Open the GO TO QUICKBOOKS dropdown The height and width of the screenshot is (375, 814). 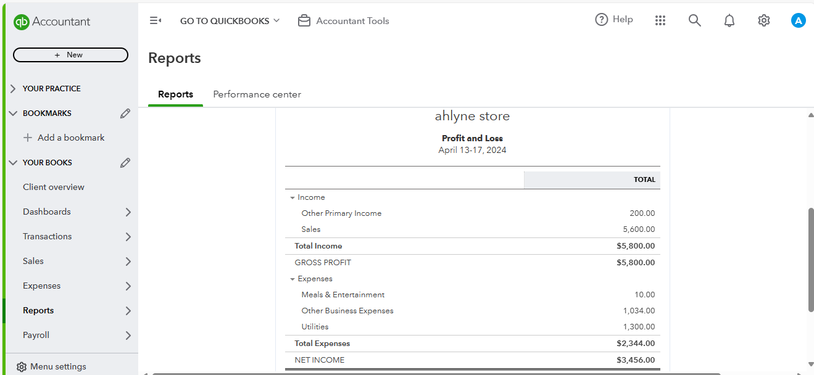(230, 21)
